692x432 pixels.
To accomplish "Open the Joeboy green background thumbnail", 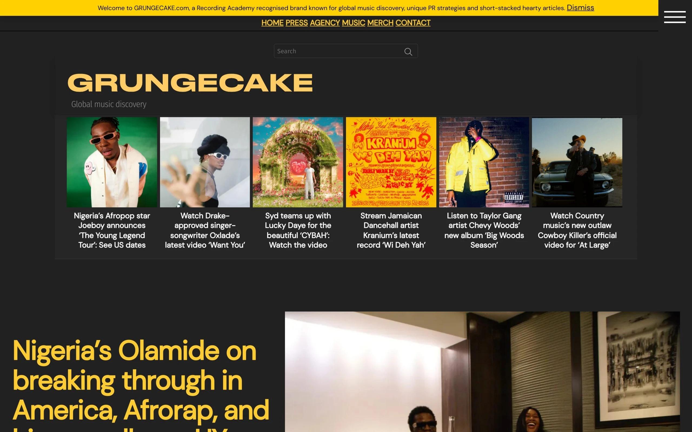I will tap(112, 162).
